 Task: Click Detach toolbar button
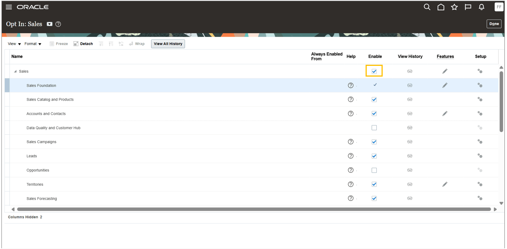[83, 44]
